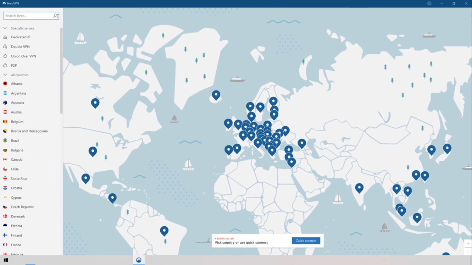Select the India map pin
The image size is (472, 265).
(x=359, y=187)
